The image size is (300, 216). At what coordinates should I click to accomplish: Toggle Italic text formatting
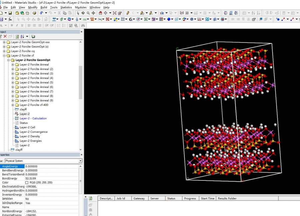pyautogui.click(x=17, y=25)
